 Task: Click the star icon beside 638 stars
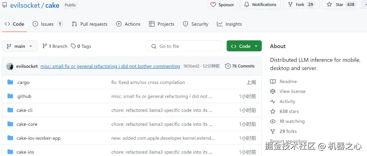(x=273, y=111)
